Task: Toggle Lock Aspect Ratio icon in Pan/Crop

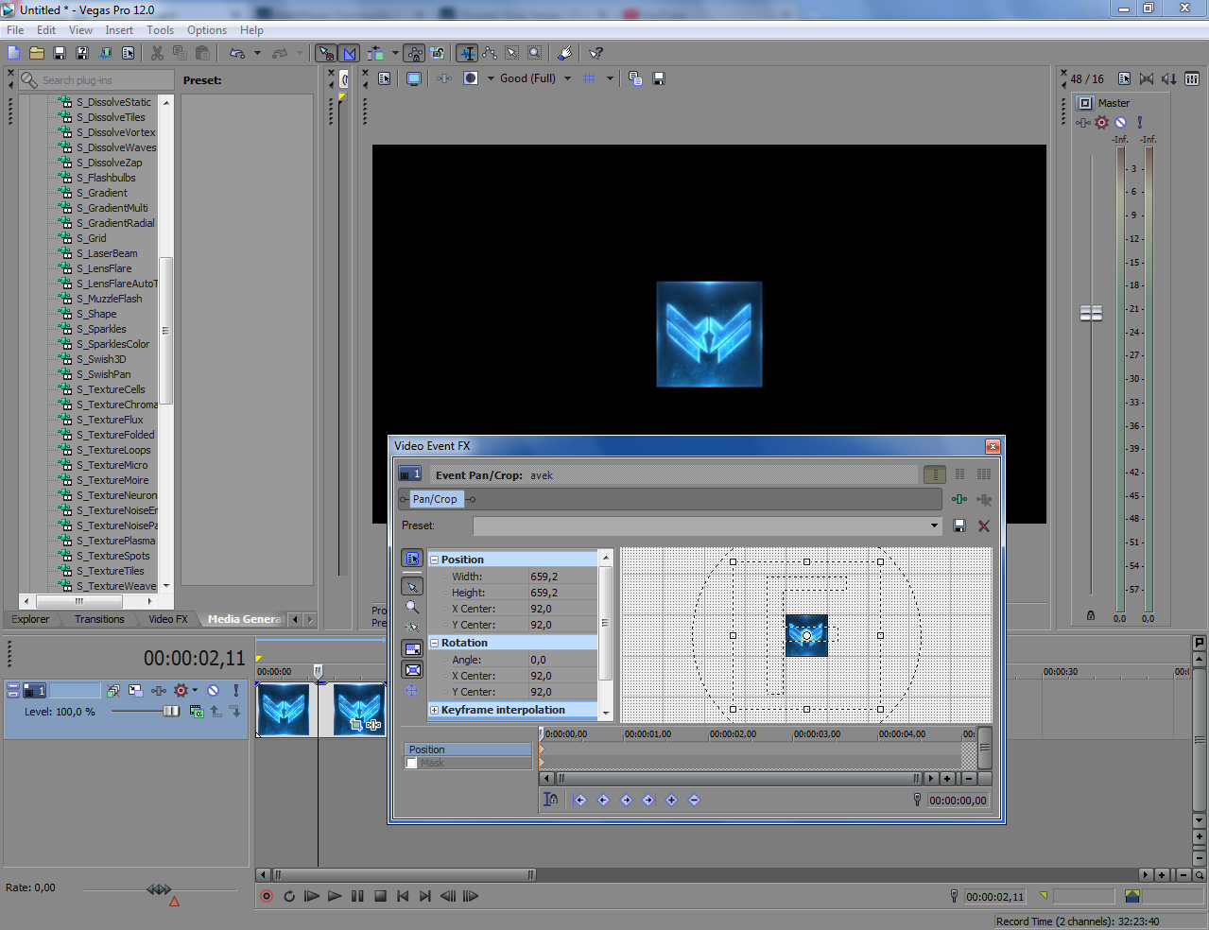Action: tap(412, 649)
